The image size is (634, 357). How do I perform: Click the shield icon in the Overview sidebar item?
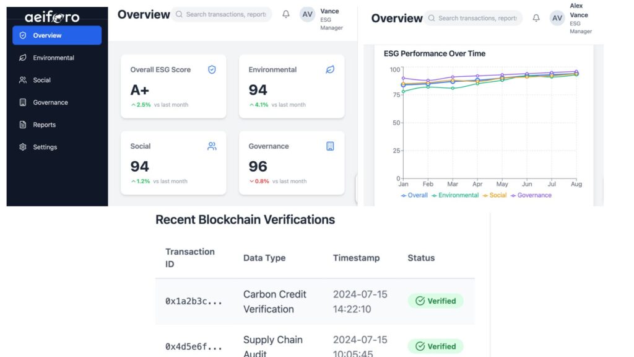click(x=23, y=35)
